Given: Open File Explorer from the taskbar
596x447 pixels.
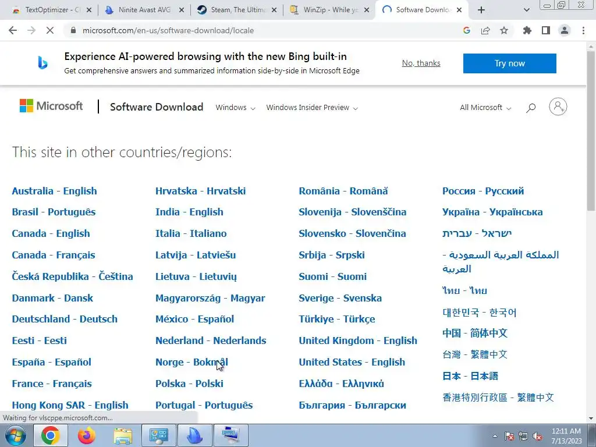Looking at the screenshot, I should (x=123, y=435).
